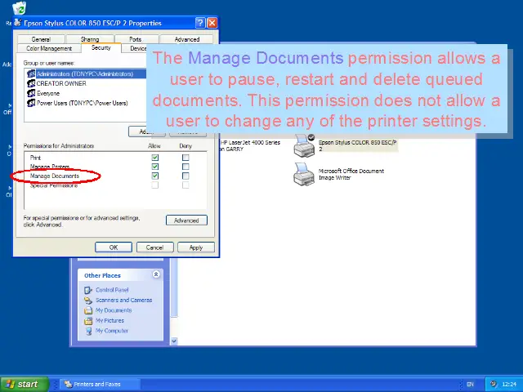
Task: Toggle Allow checkbox for Print permission
Action: click(154, 158)
